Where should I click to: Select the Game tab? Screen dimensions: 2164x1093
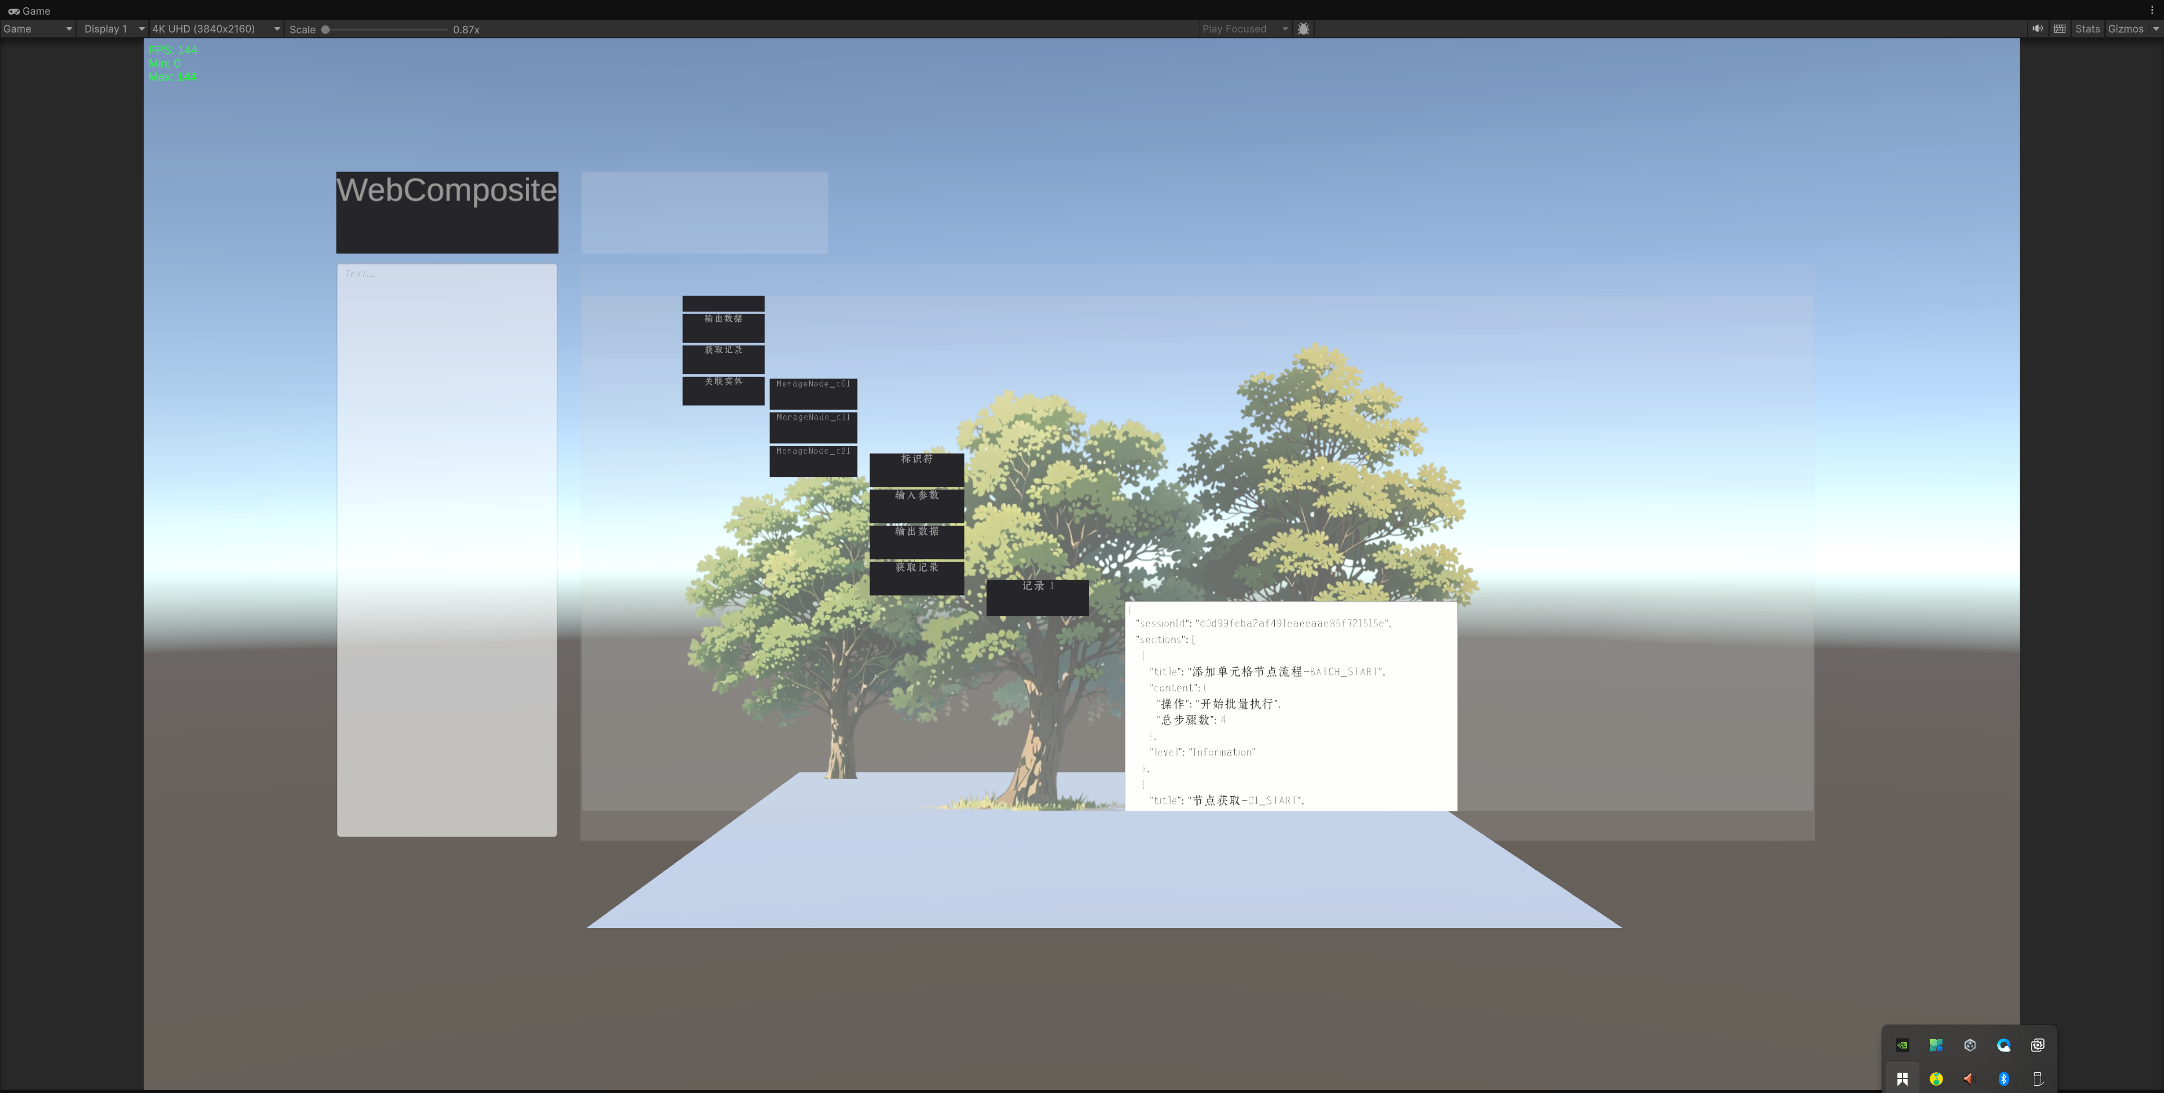pos(29,11)
